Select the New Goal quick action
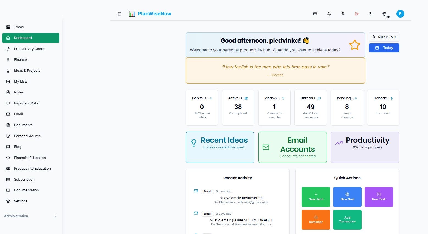 point(347,197)
